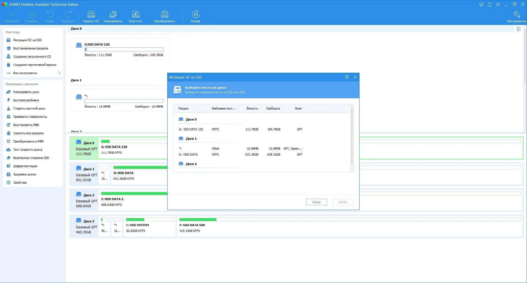Select the Клонировать toolbar icon
This screenshot has height=283, width=527.
(113, 14)
